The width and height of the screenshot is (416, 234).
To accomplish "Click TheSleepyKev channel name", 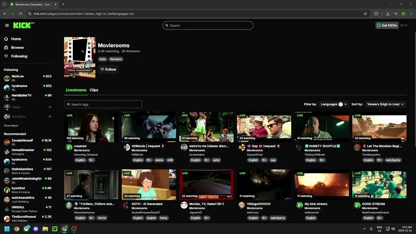I will (x=371, y=155).
